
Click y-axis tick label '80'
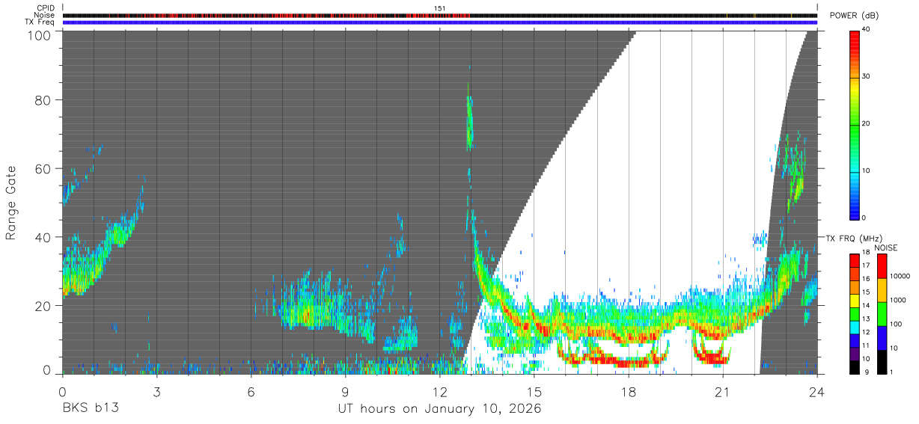coord(43,100)
